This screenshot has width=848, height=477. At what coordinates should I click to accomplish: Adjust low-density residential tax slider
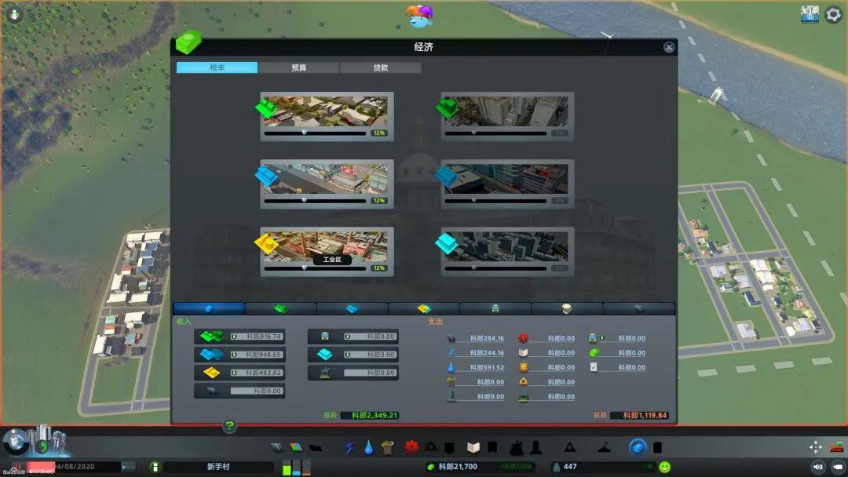pyautogui.click(x=316, y=133)
